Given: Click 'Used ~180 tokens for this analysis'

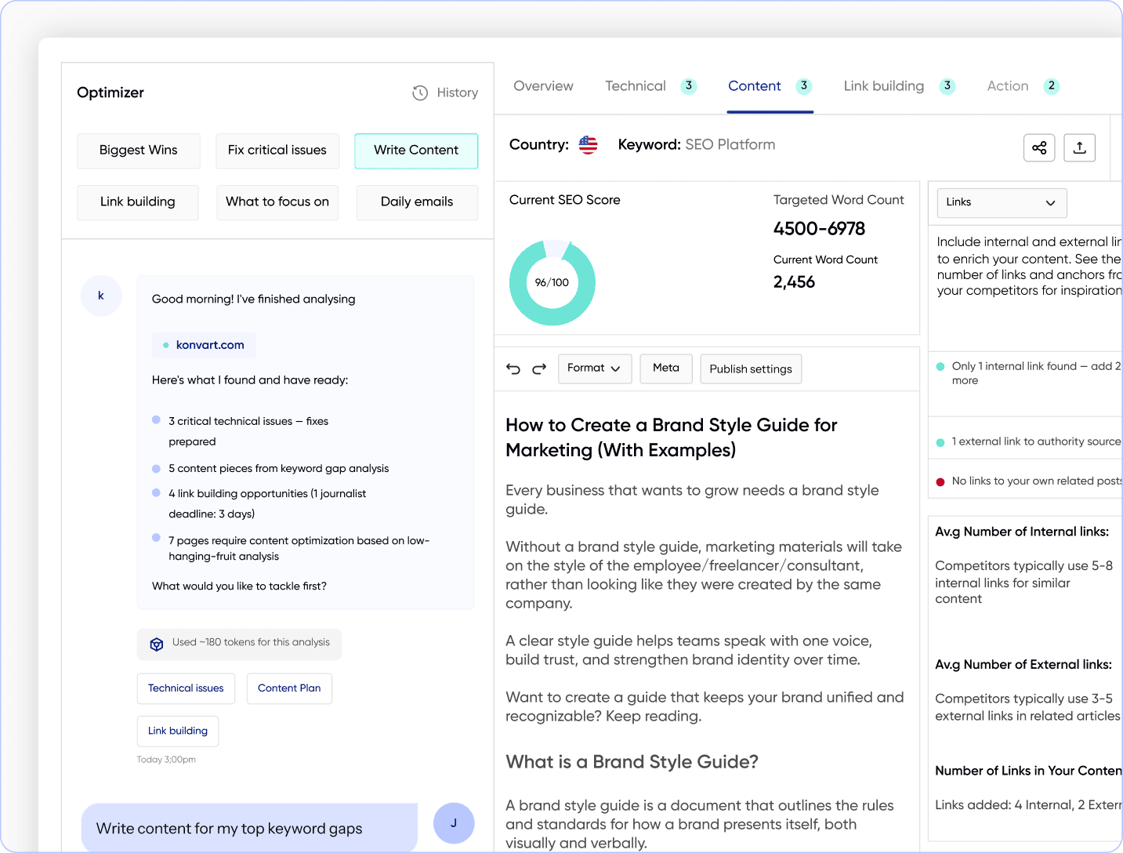Looking at the screenshot, I should (251, 642).
